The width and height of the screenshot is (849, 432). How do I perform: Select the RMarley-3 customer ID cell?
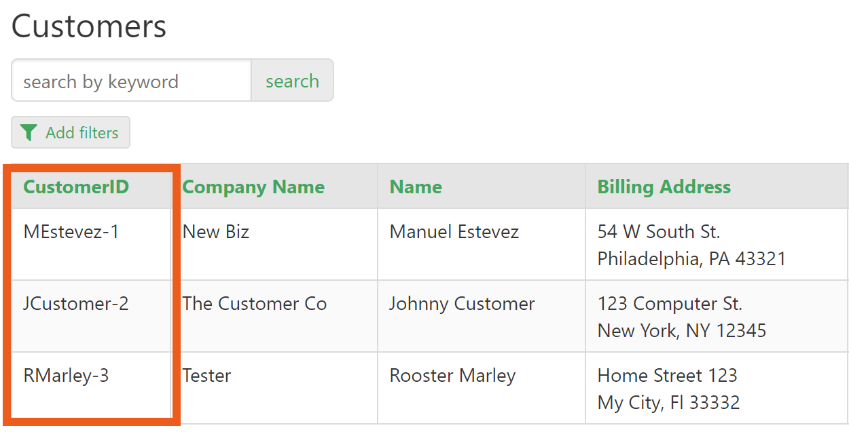(67, 376)
